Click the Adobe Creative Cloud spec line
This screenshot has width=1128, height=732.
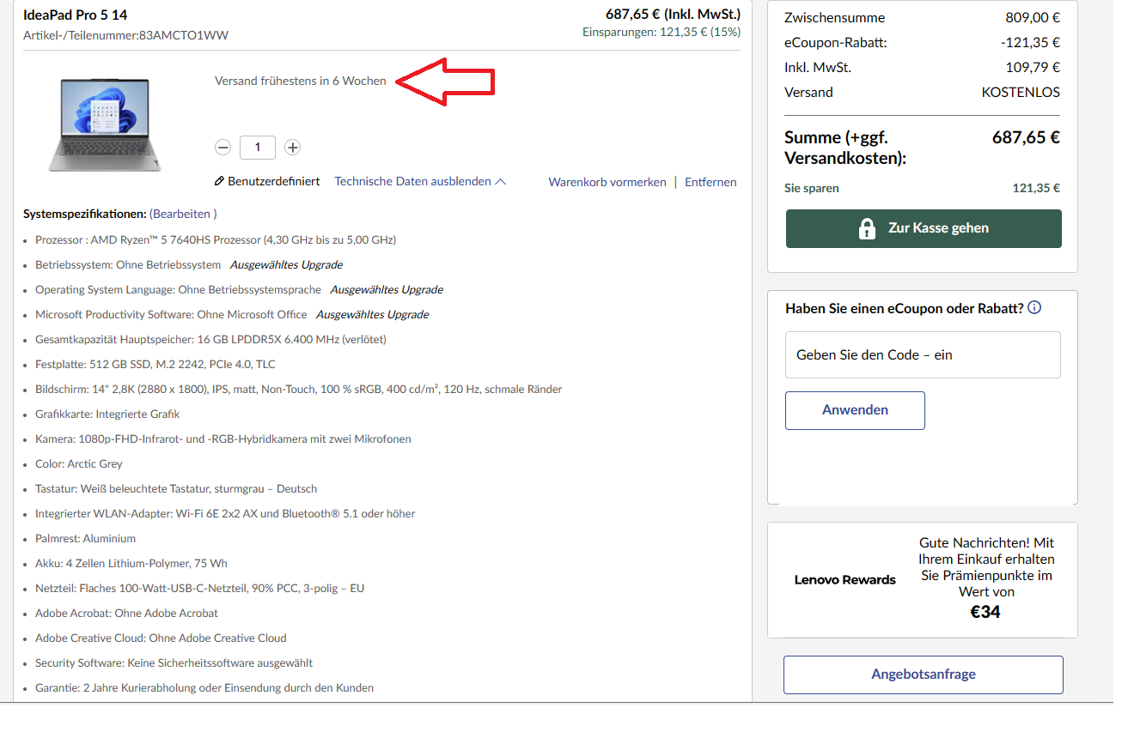[161, 638]
